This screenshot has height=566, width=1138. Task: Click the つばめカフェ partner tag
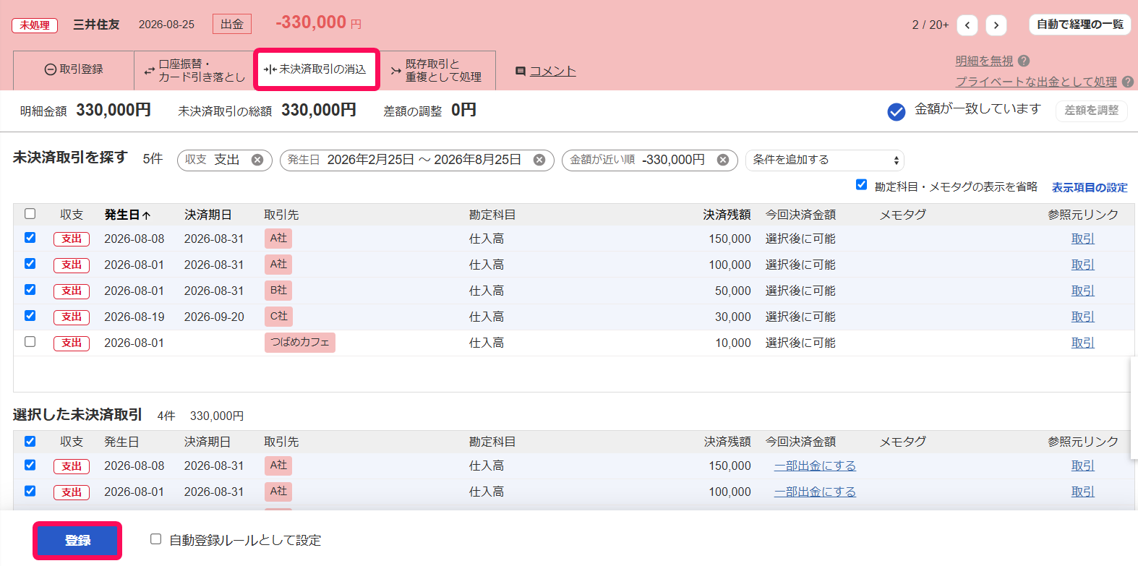click(300, 342)
